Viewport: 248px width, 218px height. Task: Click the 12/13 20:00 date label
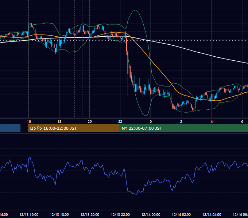(x=90, y=214)
